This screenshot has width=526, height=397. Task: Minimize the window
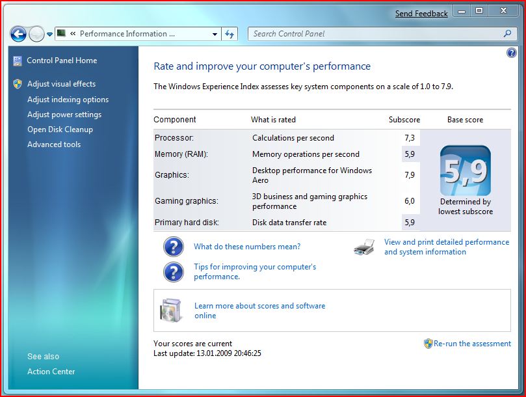click(x=462, y=12)
